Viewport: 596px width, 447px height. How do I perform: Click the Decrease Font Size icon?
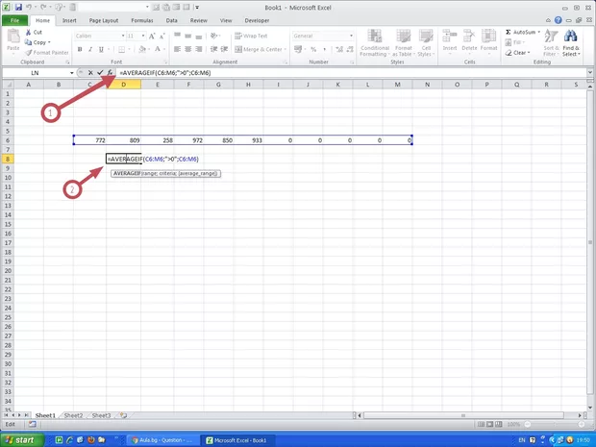click(x=161, y=37)
